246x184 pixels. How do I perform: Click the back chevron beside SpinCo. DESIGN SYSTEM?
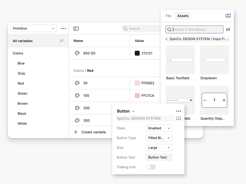pyautogui.click(x=167, y=39)
